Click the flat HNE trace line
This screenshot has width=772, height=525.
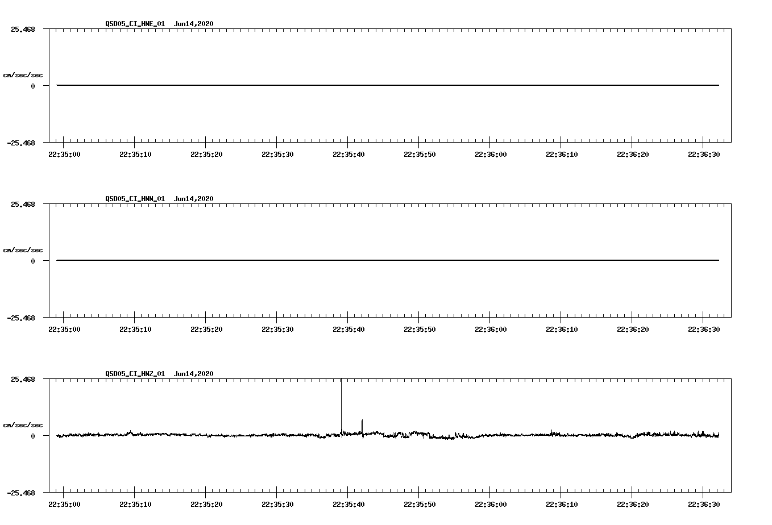click(x=388, y=85)
